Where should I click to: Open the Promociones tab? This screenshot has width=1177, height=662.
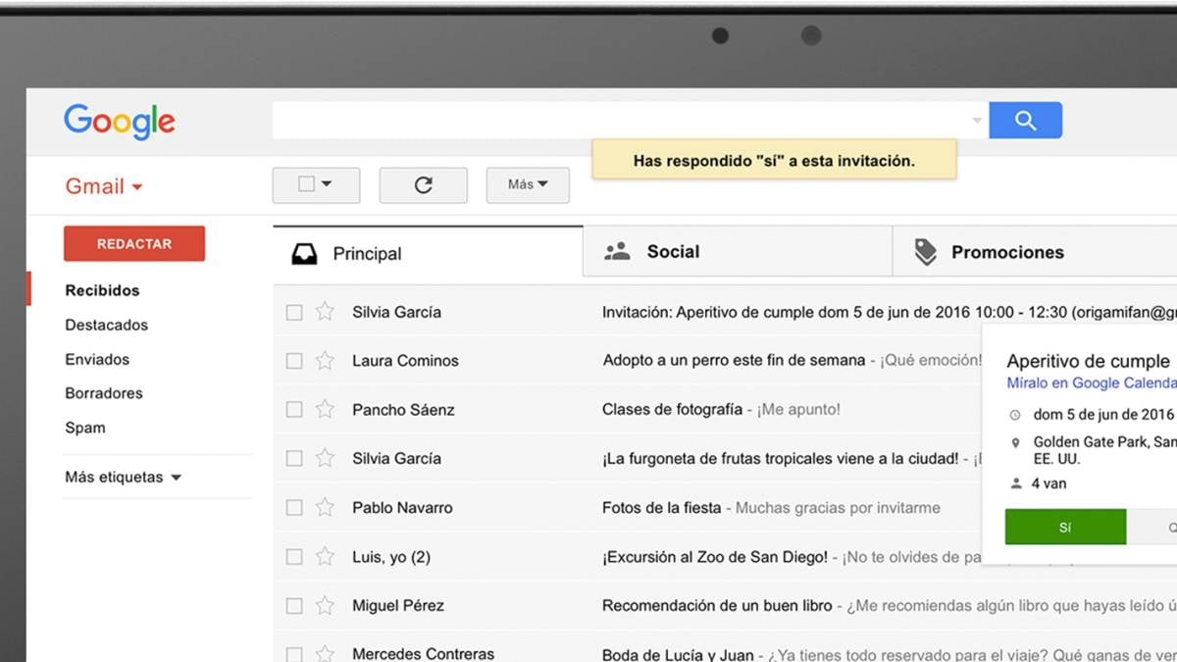point(1006,252)
